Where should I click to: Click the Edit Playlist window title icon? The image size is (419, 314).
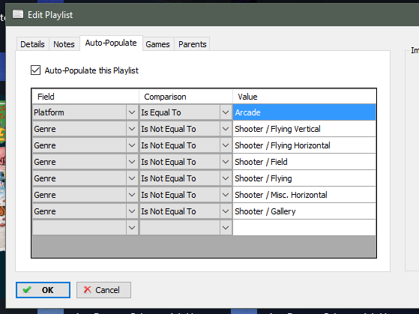(x=18, y=14)
